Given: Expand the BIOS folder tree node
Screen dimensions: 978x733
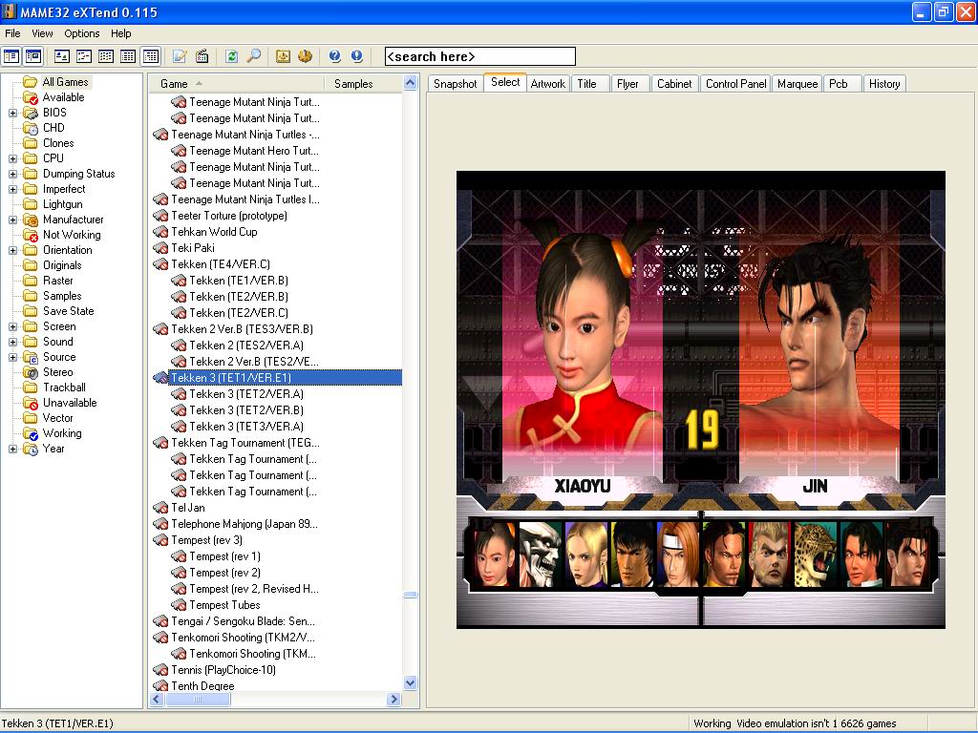Looking at the screenshot, I should point(12,113).
